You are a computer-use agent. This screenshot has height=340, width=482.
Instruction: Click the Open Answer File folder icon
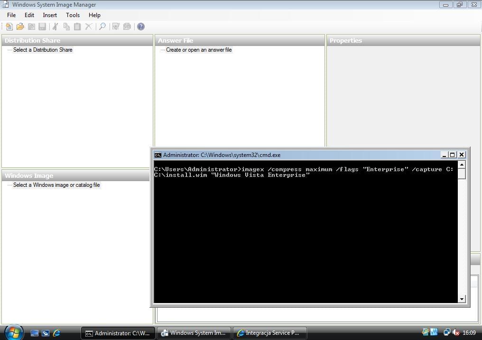click(x=20, y=27)
